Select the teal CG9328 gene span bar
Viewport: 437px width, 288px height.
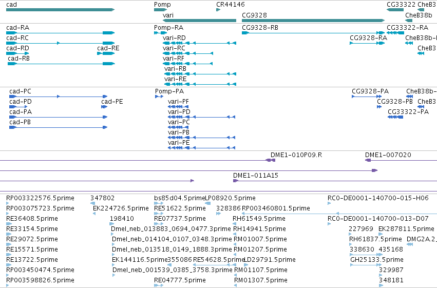click(x=313, y=21)
